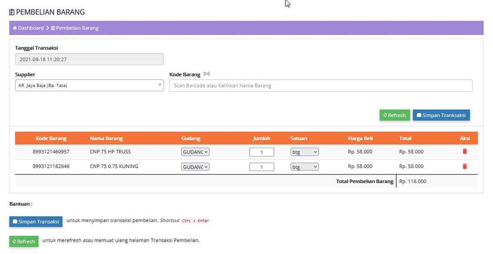Click the Nama Barang column header
Screen dimensions: 493x254
tap(106, 138)
